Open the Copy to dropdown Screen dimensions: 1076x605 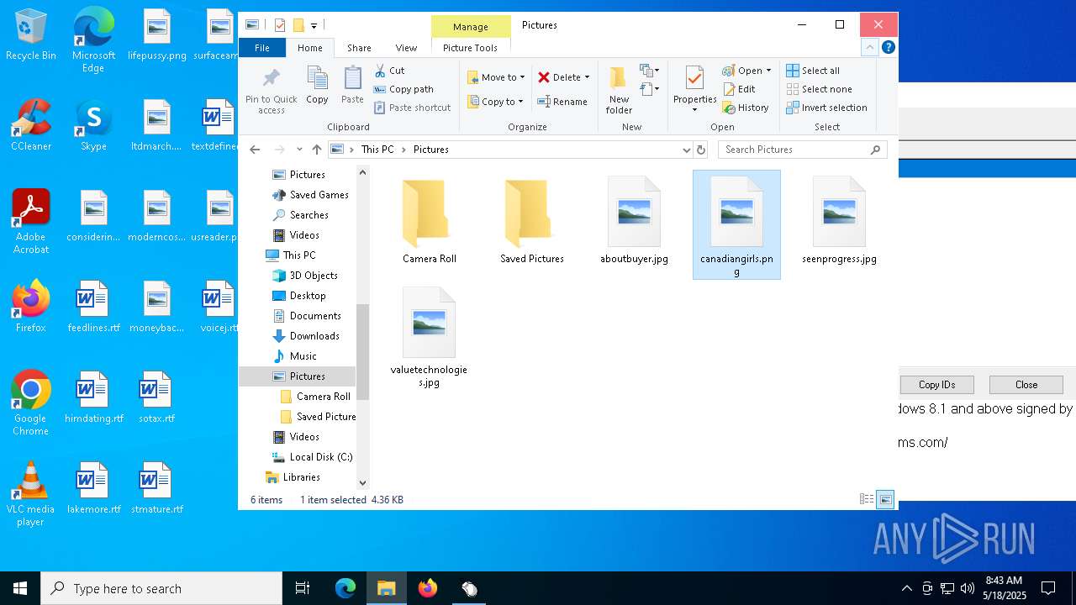tap(495, 102)
